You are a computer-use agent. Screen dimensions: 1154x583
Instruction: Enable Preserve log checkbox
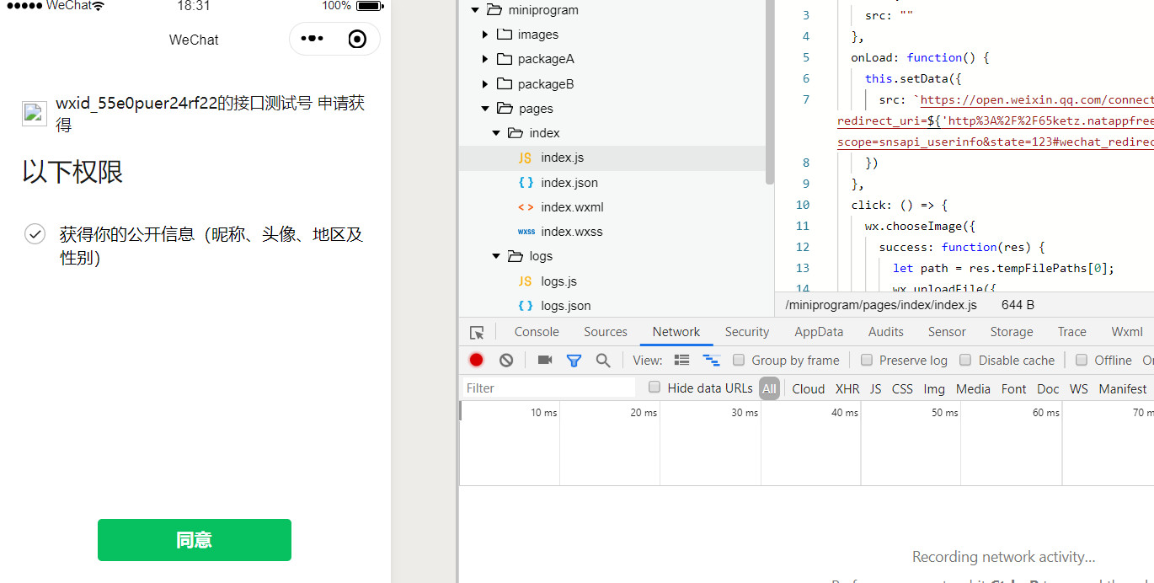[x=866, y=360]
